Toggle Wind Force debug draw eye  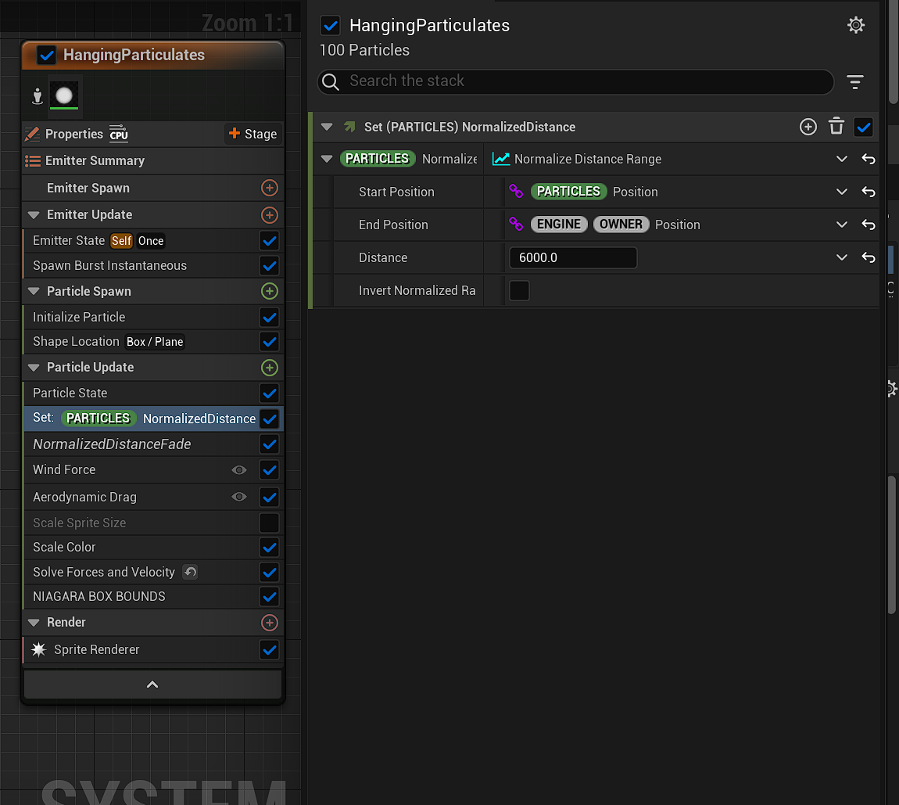(239, 470)
